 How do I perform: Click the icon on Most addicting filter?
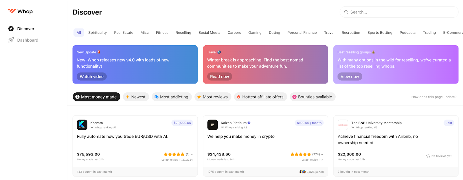(156, 97)
